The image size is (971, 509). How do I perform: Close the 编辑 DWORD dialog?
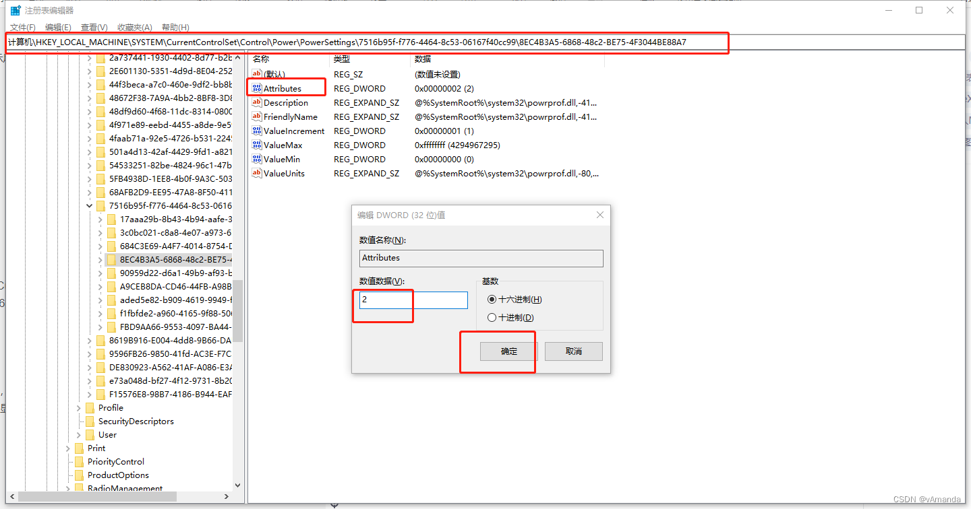[599, 215]
